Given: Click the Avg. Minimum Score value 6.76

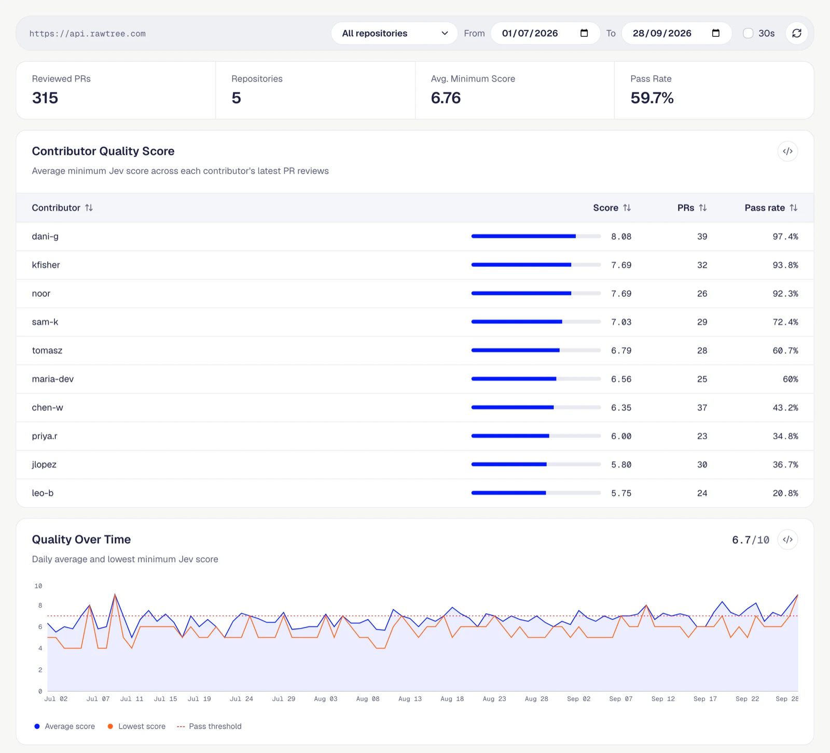Looking at the screenshot, I should [x=446, y=98].
